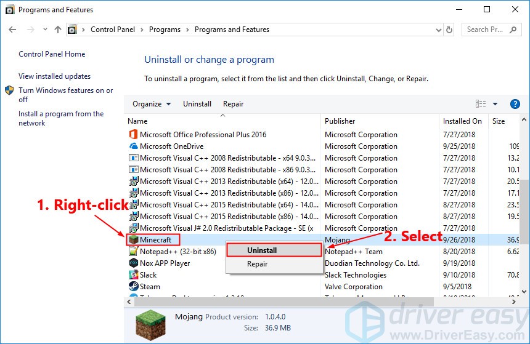
Task: Click the Slack program icon
Action: click(x=133, y=275)
